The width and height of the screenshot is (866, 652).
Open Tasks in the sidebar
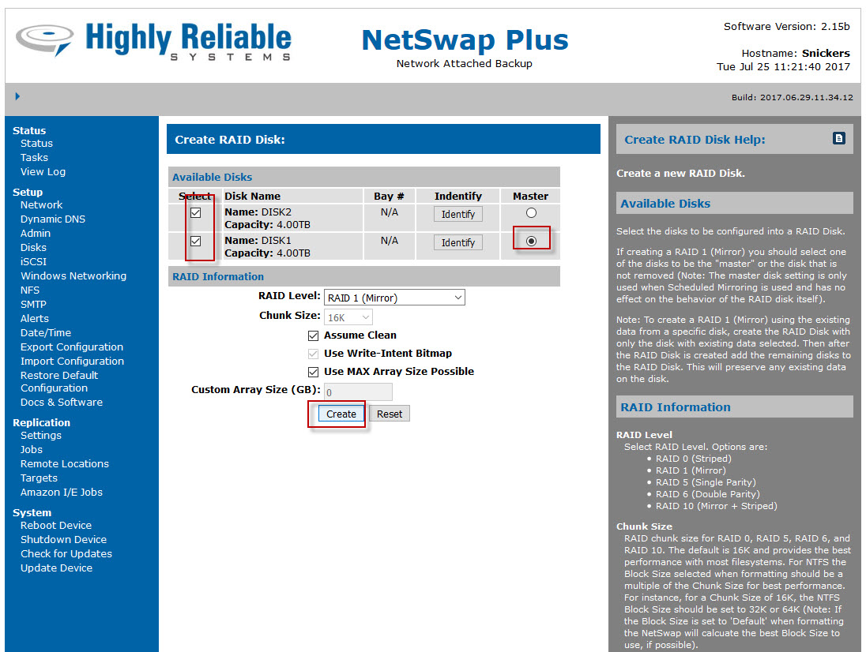34,158
